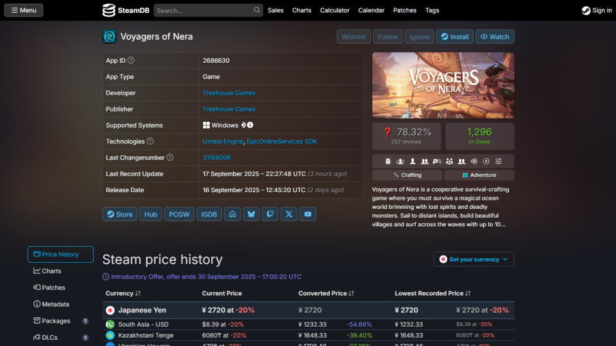The height and width of the screenshot is (346, 616).
Task: Click the single-player person icon
Action: [x=413, y=161]
